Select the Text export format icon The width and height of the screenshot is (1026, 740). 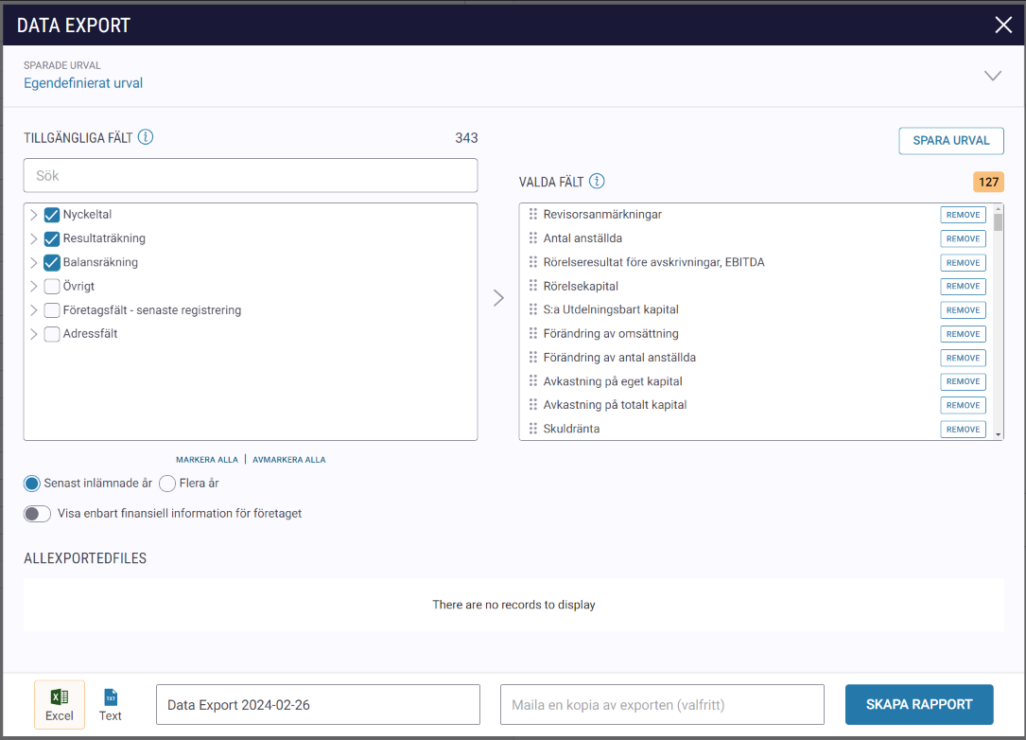pos(111,705)
